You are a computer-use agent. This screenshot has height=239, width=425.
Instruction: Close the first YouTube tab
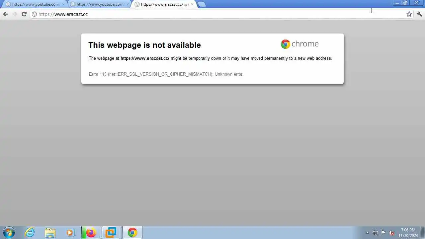[63, 4]
